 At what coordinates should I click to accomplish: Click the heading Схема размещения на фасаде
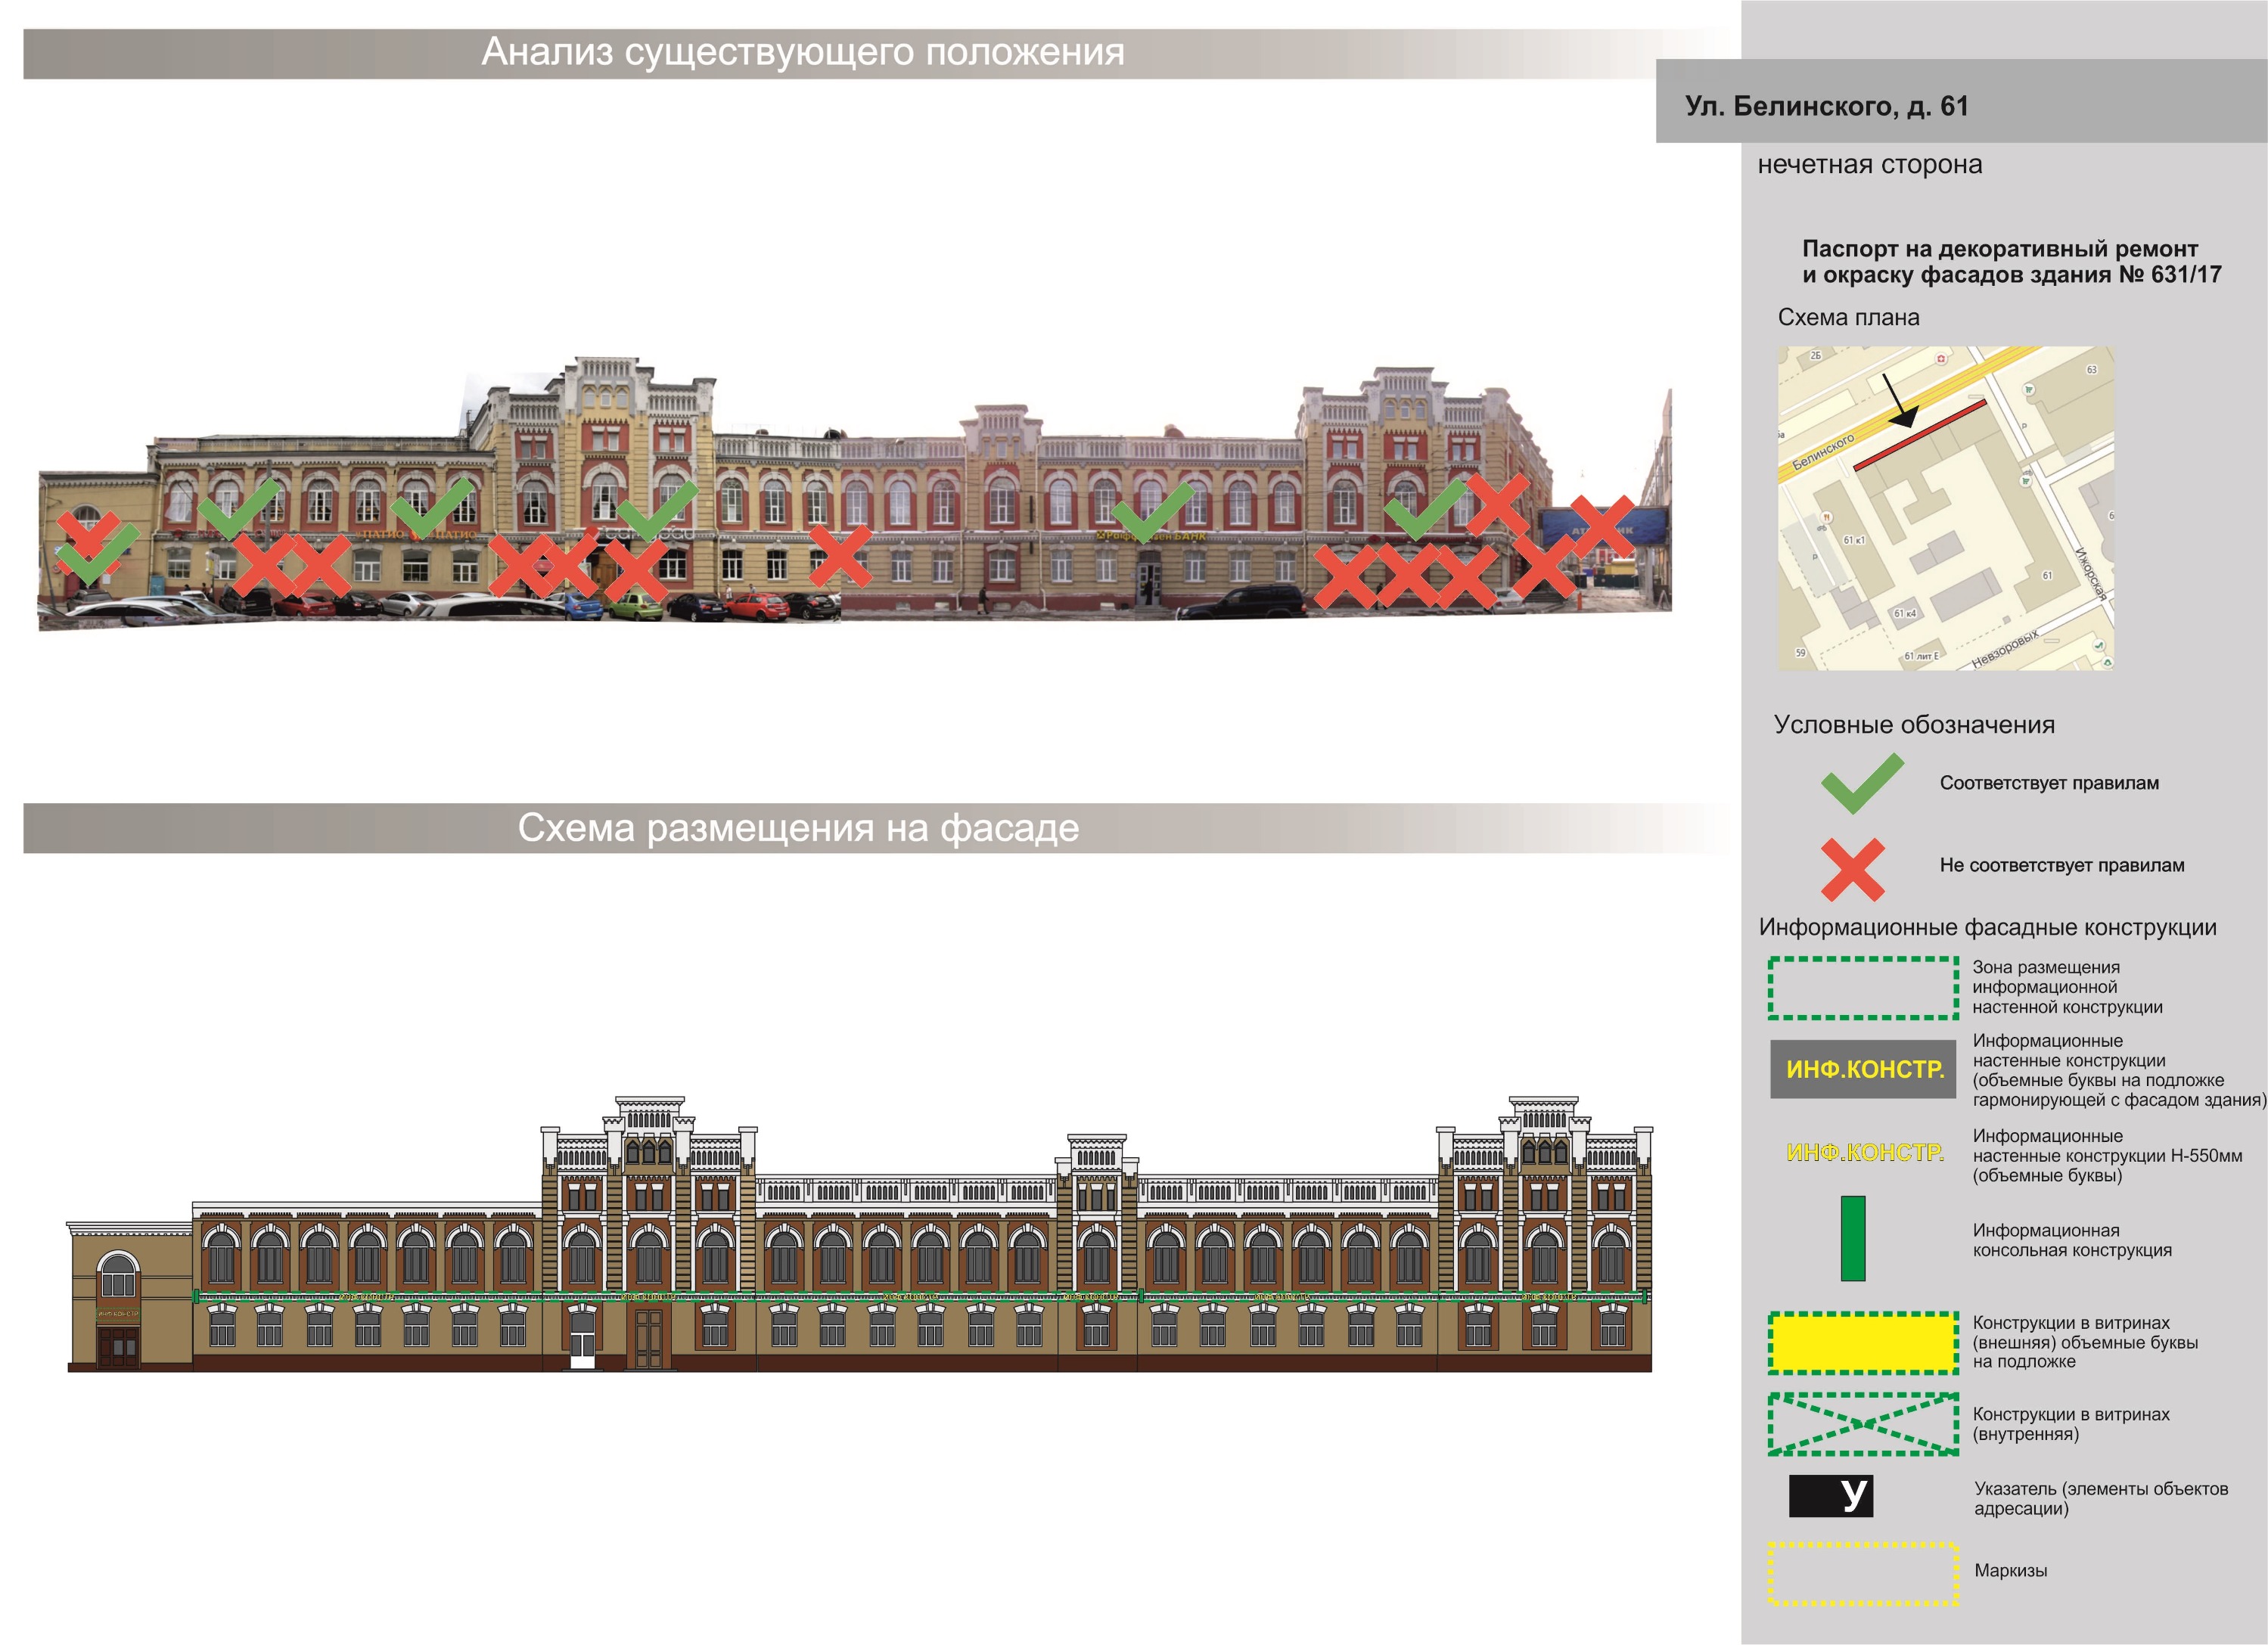tap(798, 828)
